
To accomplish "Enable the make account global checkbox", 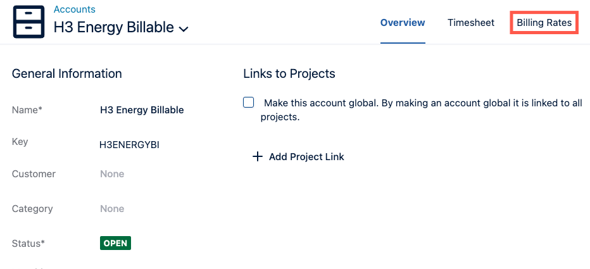I will coord(249,103).
